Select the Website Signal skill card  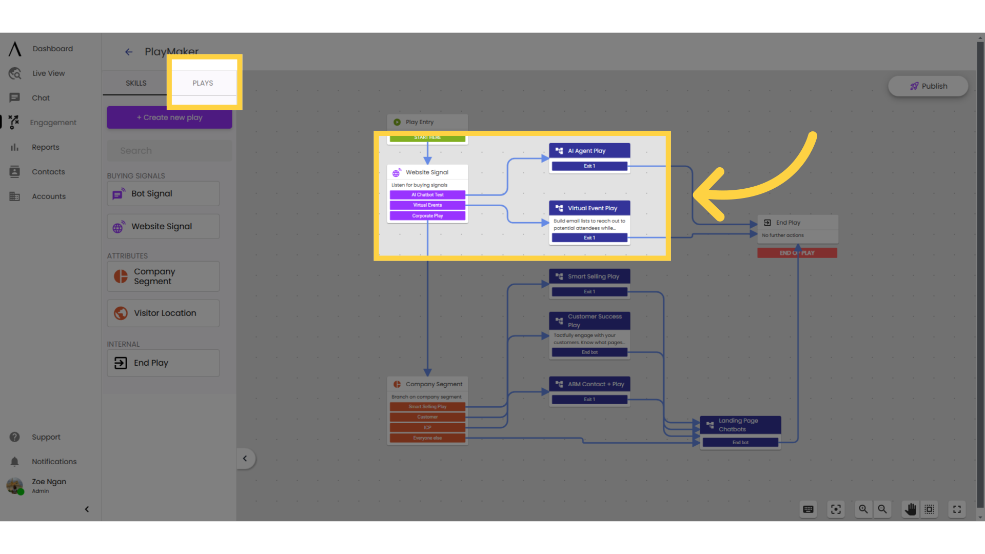pyautogui.click(x=163, y=227)
